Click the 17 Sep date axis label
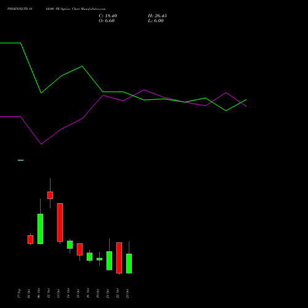 (19, 293)
